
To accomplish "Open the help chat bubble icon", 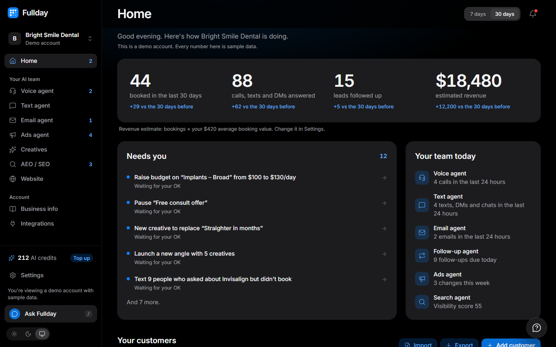I will (537, 328).
